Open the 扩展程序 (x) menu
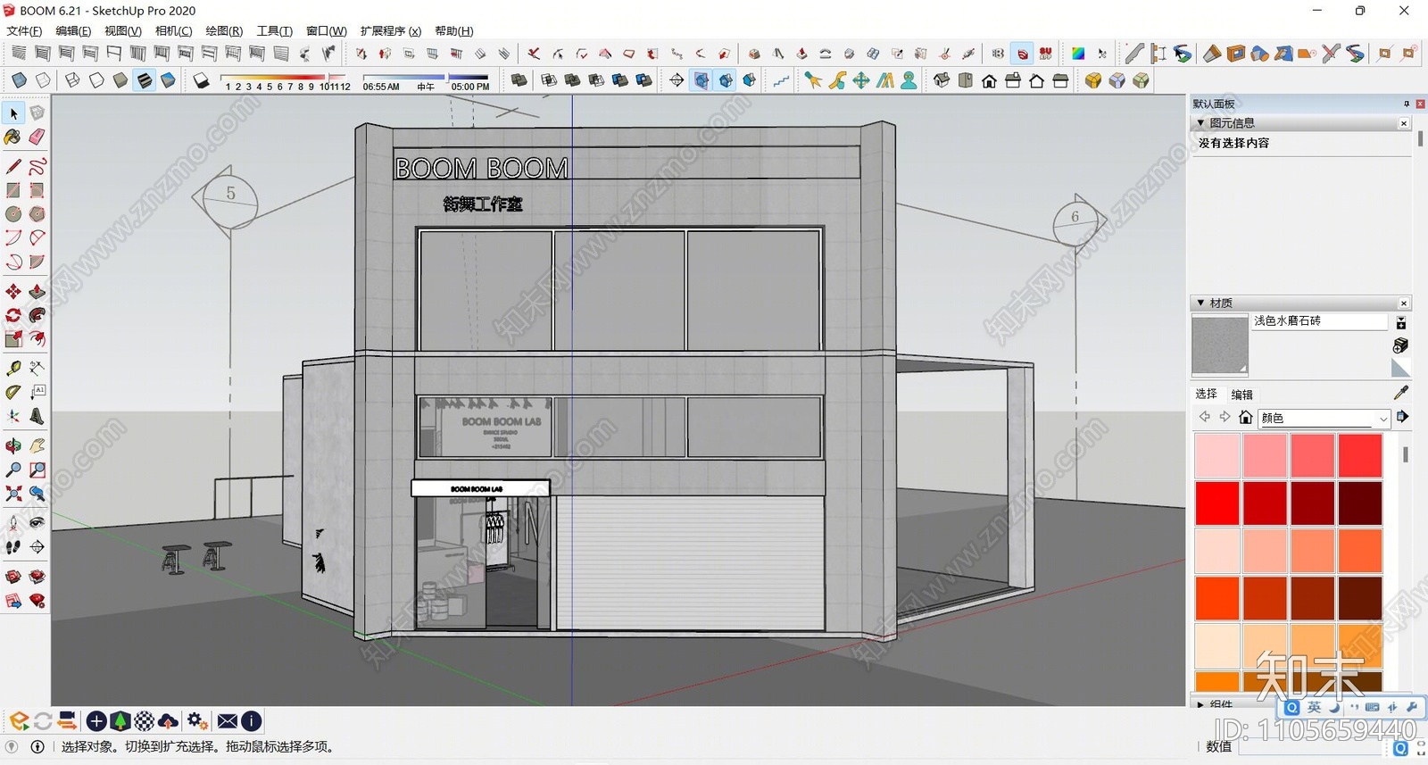 coord(390,30)
